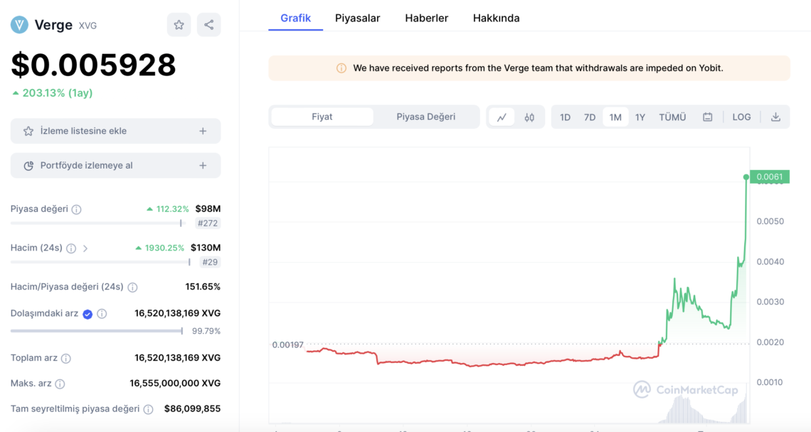The width and height of the screenshot is (811, 432).
Task: Click the 0.0061 current price chart label
Action: (x=770, y=177)
